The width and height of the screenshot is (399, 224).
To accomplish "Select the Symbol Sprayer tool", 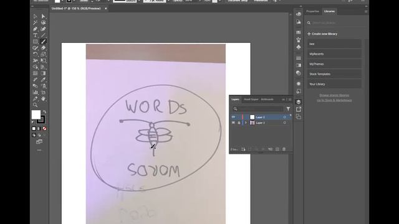I will (43, 86).
